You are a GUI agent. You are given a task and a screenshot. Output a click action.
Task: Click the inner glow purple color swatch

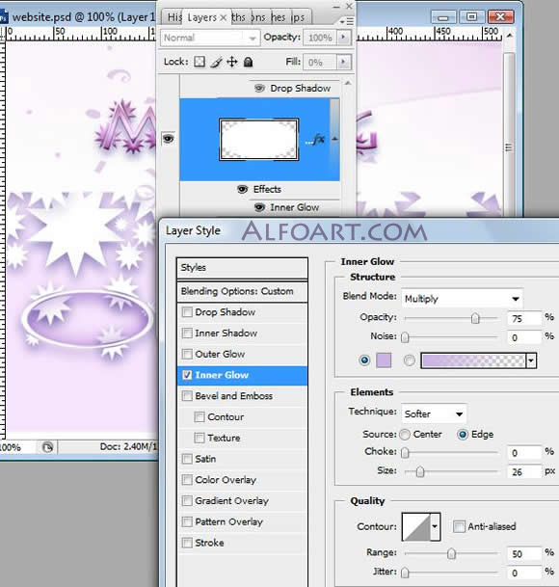tap(384, 360)
